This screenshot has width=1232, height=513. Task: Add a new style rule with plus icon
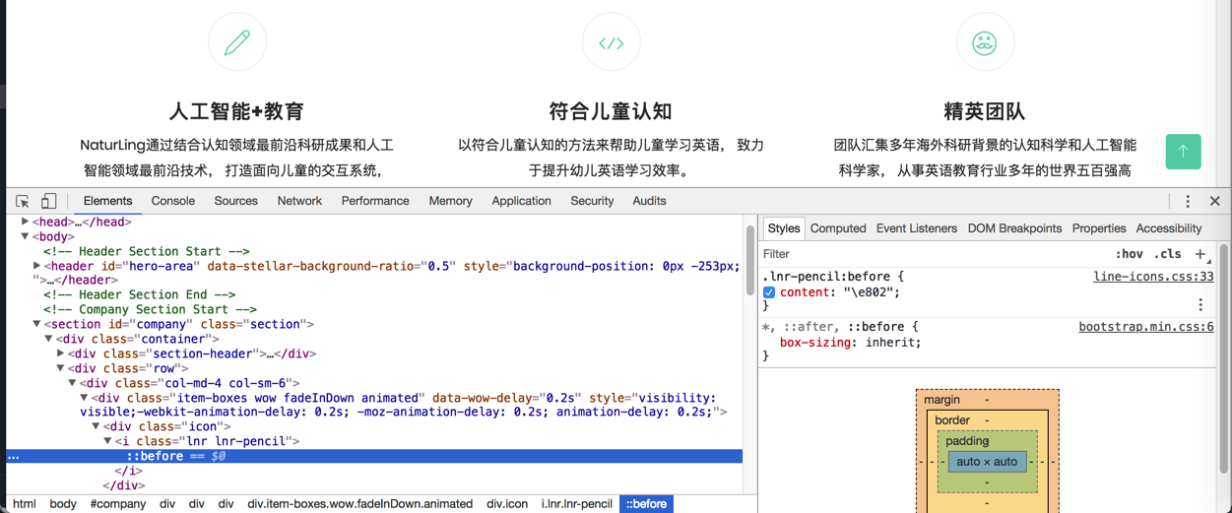tap(1200, 254)
